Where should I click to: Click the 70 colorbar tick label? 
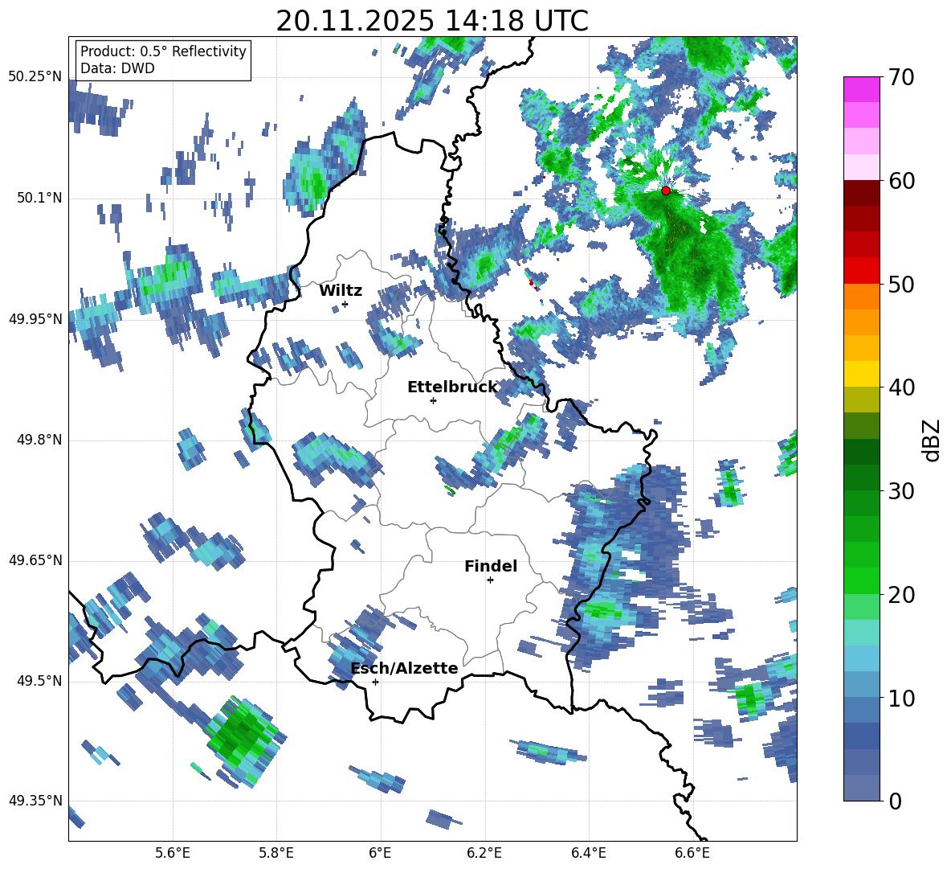pos(901,77)
